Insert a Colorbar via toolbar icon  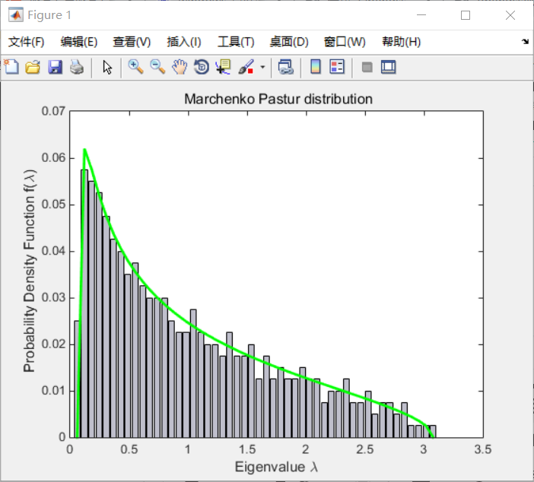[x=316, y=67]
